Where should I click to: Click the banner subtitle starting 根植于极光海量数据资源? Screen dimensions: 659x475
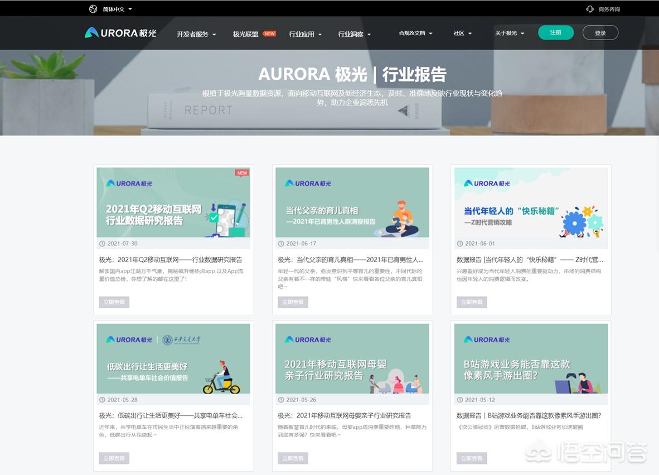(352, 98)
